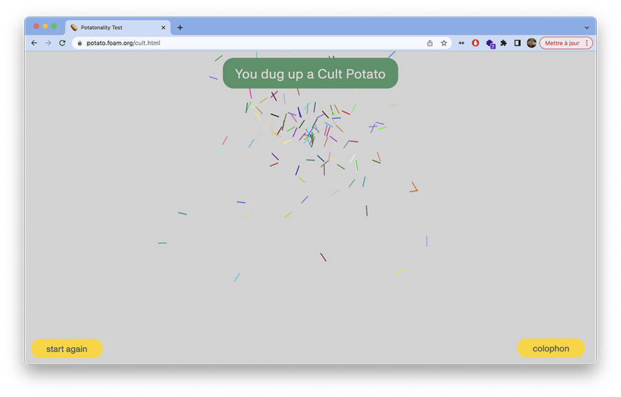The width and height of the screenshot is (621, 397).
Task: Click the lock icon in the address bar
Action: point(79,43)
